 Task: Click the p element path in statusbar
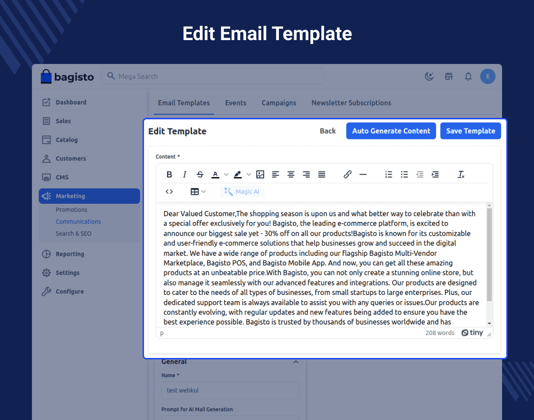(x=162, y=333)
